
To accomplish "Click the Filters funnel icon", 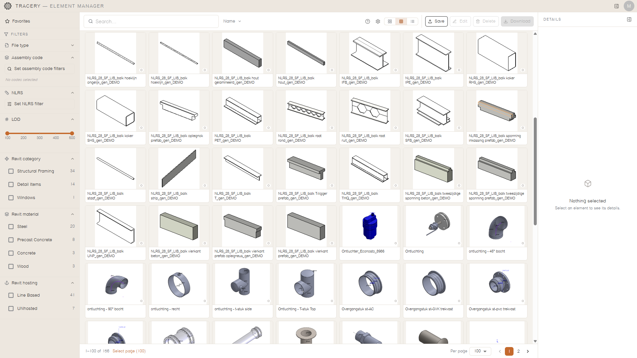I will click(6, 34).
